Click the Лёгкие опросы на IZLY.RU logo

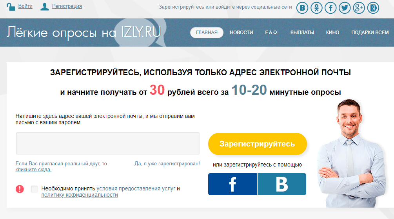click(84, 32)
